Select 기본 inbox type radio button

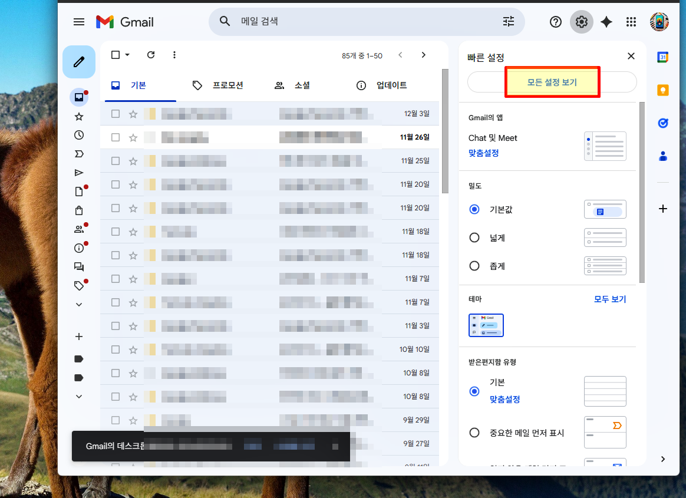[474, 391]
